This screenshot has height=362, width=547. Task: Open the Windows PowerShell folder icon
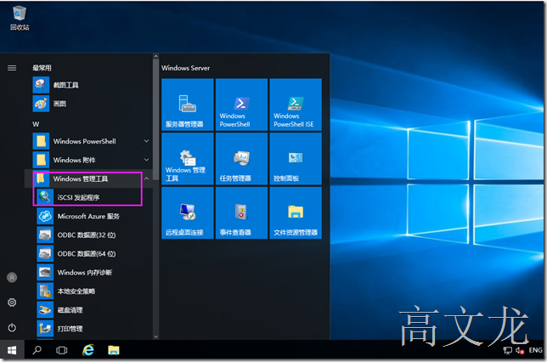tap(41, 141)
